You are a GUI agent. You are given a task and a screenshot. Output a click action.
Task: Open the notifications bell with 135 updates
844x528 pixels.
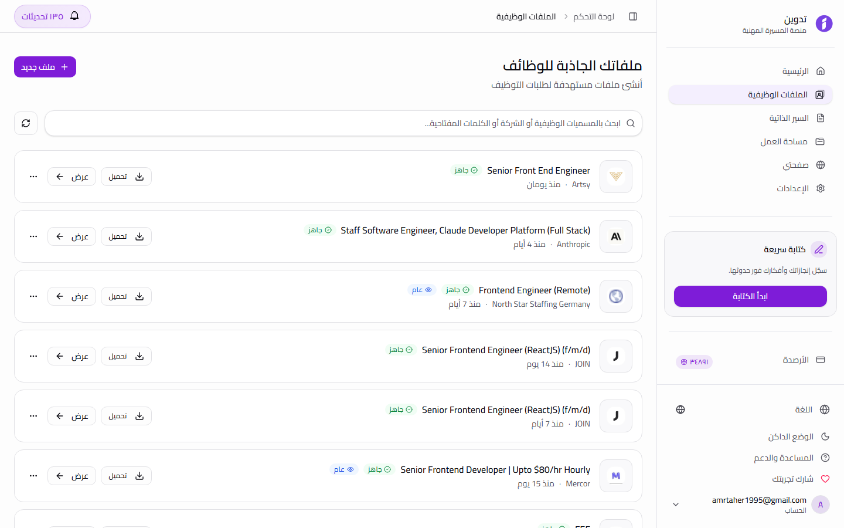click(x=52, y=16)
